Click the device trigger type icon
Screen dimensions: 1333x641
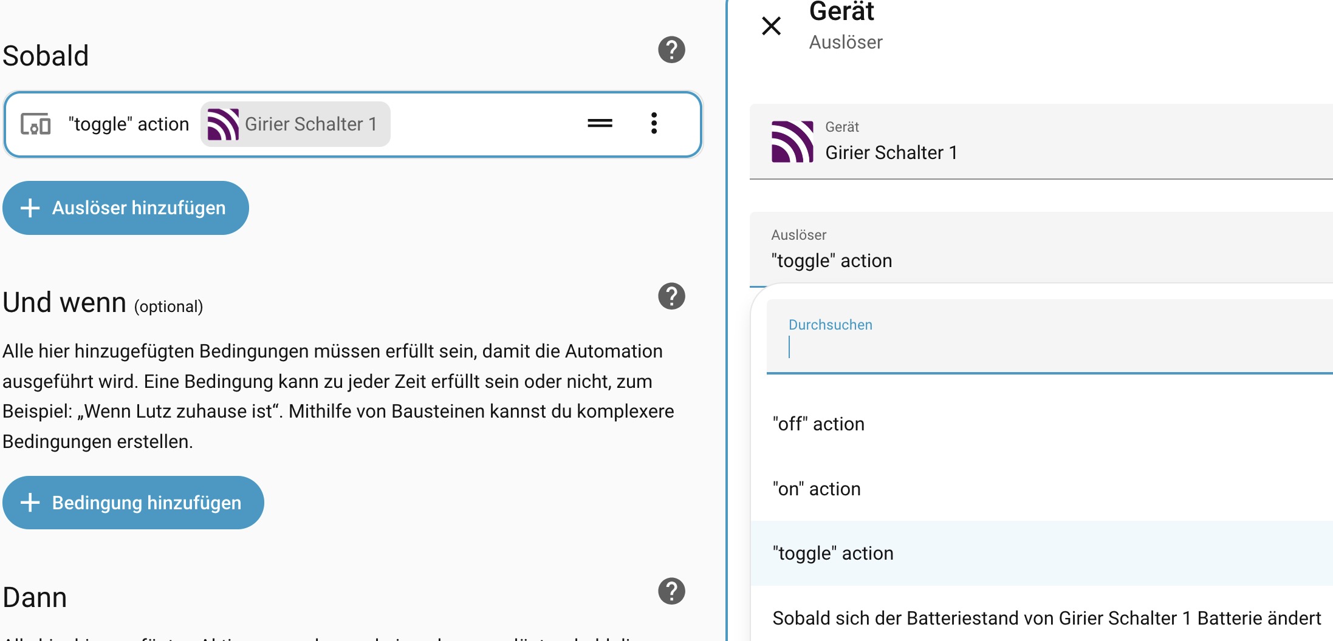36,124
